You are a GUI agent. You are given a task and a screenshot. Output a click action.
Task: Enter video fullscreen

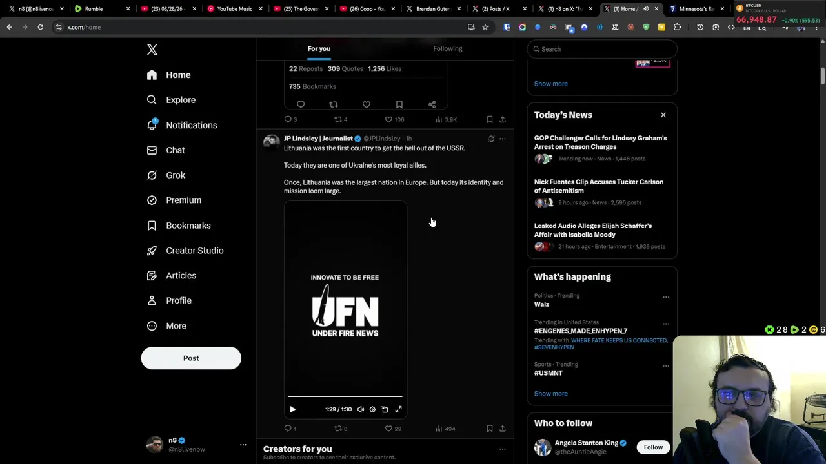398,409
